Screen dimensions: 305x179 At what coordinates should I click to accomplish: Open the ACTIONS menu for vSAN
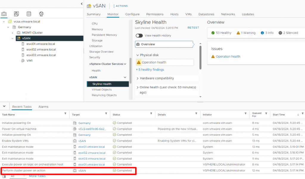point(120,6)
